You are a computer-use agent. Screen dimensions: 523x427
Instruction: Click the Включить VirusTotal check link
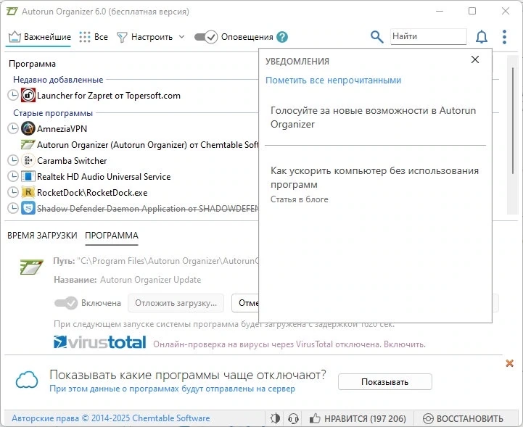pos(404,344)
